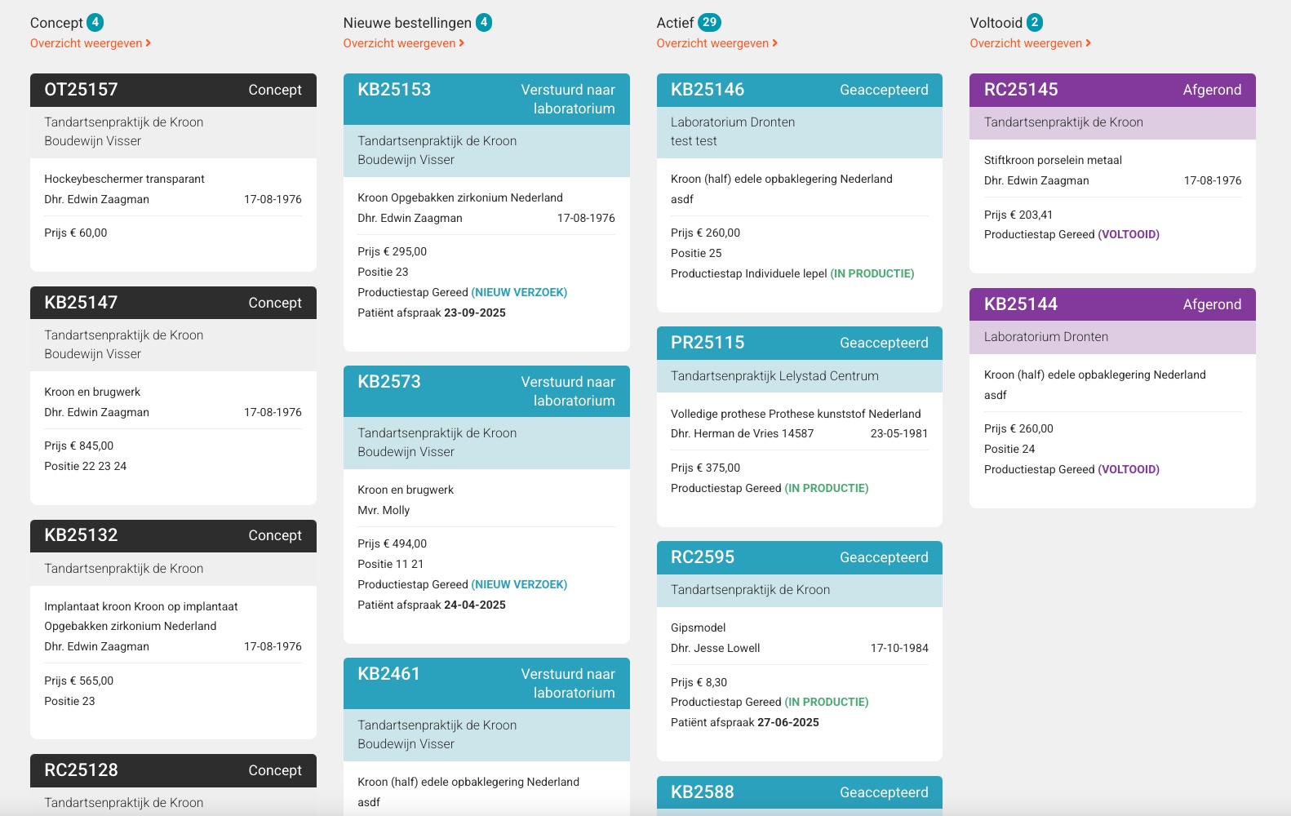The height and width of the screenshot is (816, 1291).
Task: Click the Voltooid count badge
Action: click(1035, 23)
